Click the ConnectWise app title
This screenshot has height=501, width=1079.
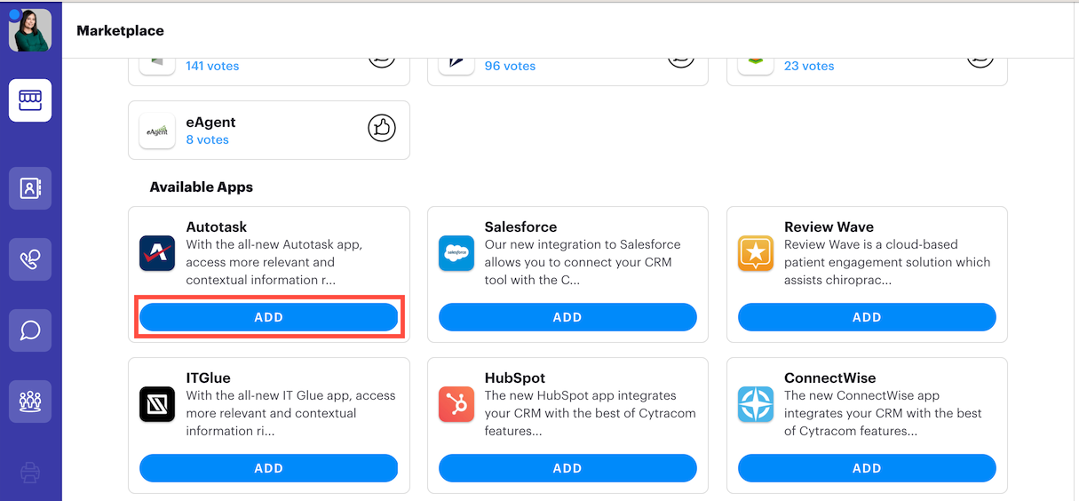point(829,378)
